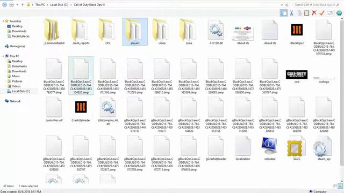Go up one folder level
This screenshot has width=344, height=193.
[x=23, y=5]
